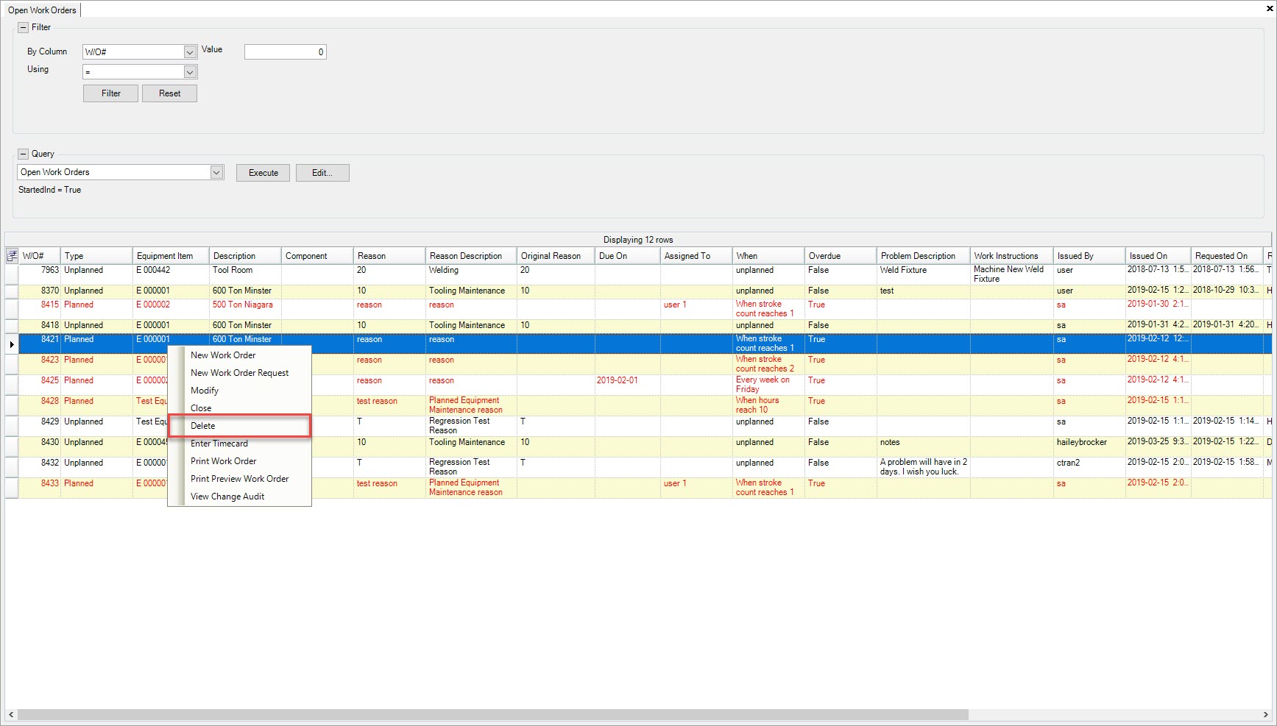1277x726 pixels.
Task: Click the 500 Ton Niagara description cell
Action: point(245,309)
